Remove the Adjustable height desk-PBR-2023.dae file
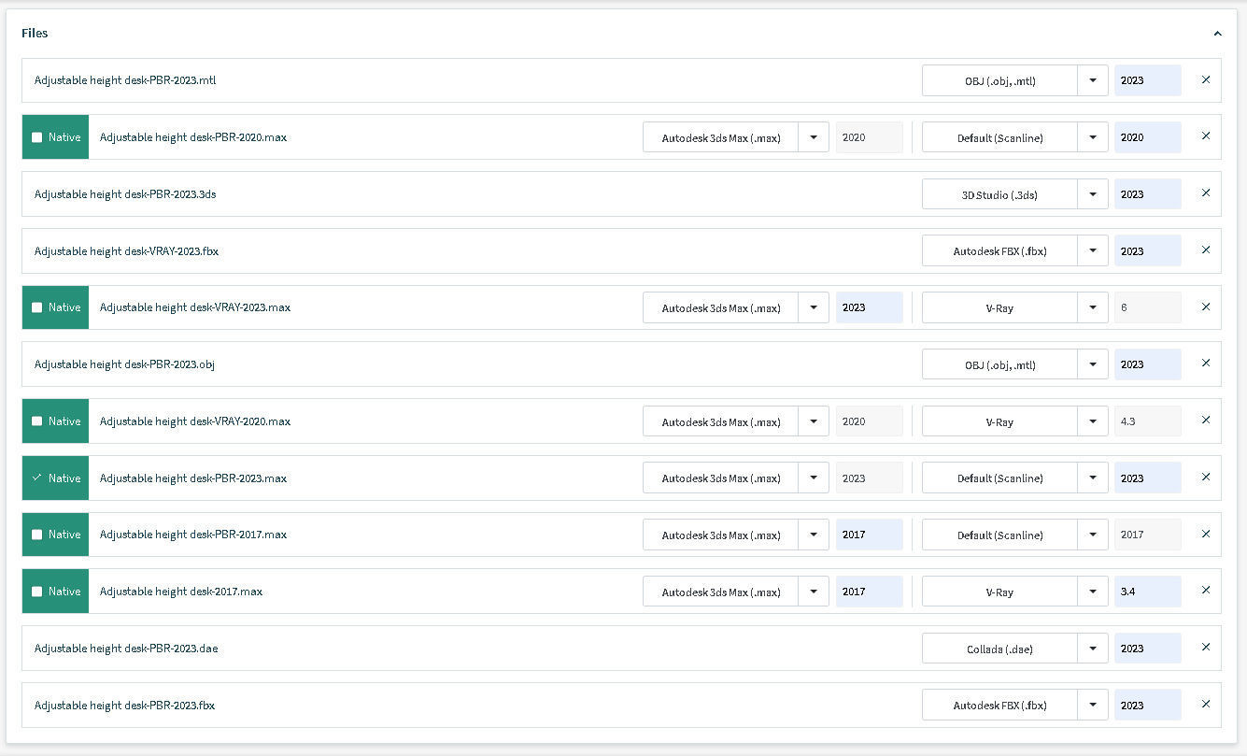Image resolution: width=1247 pixels, height=756 pixels. [1205, 648]
